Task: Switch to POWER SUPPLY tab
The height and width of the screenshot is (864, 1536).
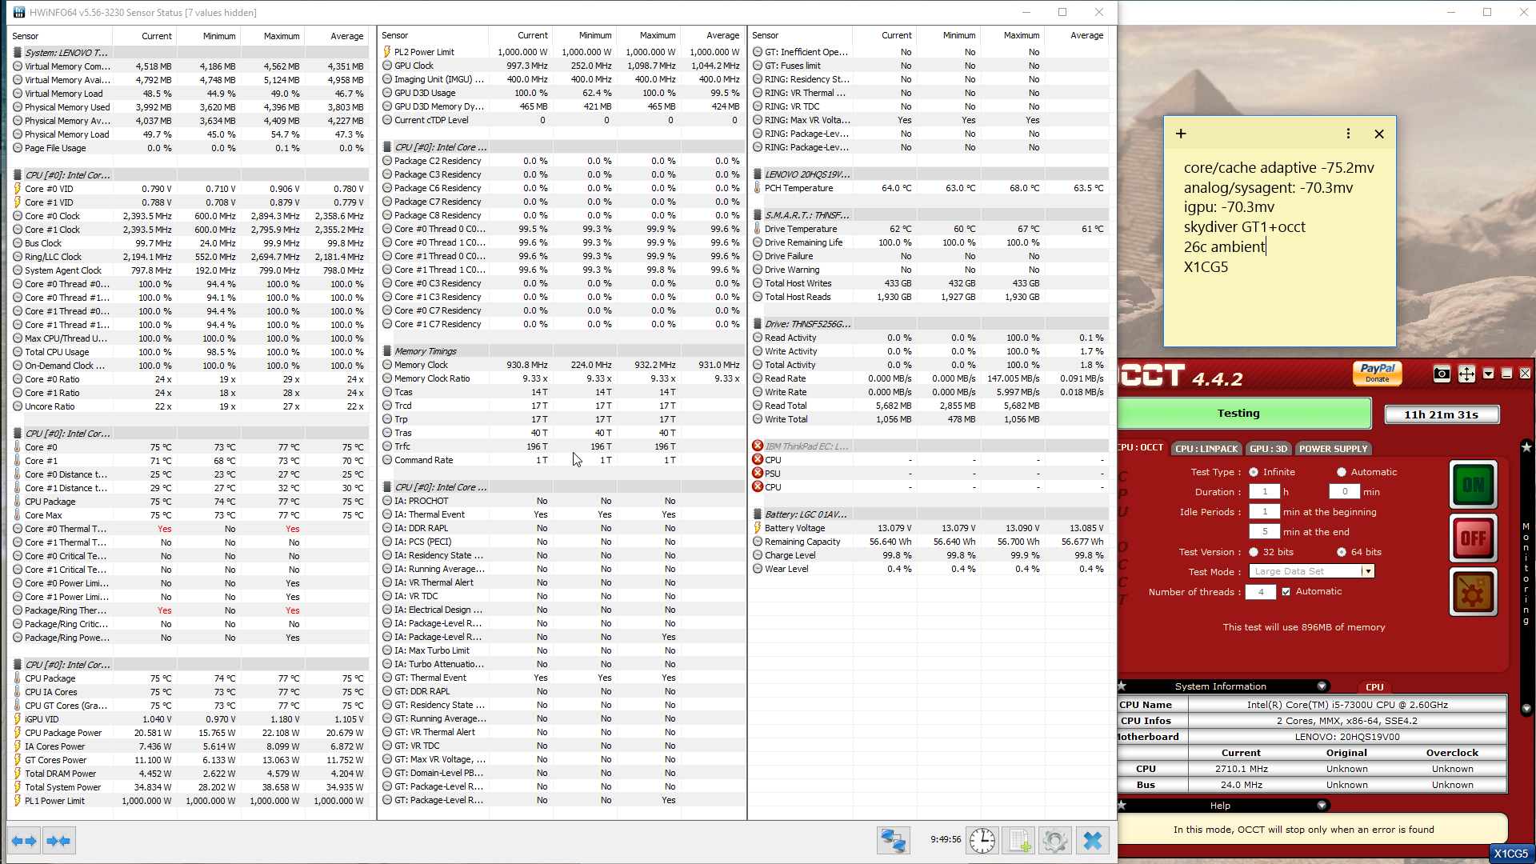Action: coord(1333,449)
